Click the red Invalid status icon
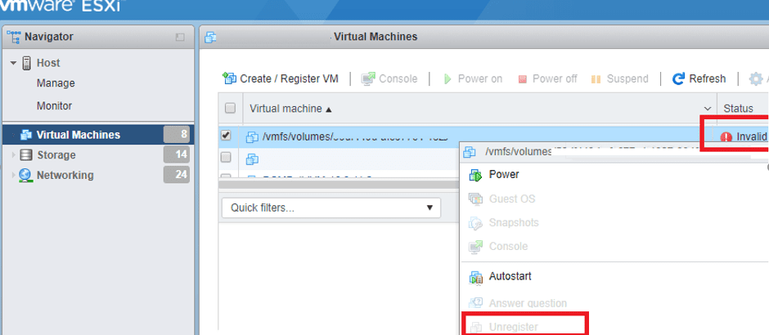 726,136
